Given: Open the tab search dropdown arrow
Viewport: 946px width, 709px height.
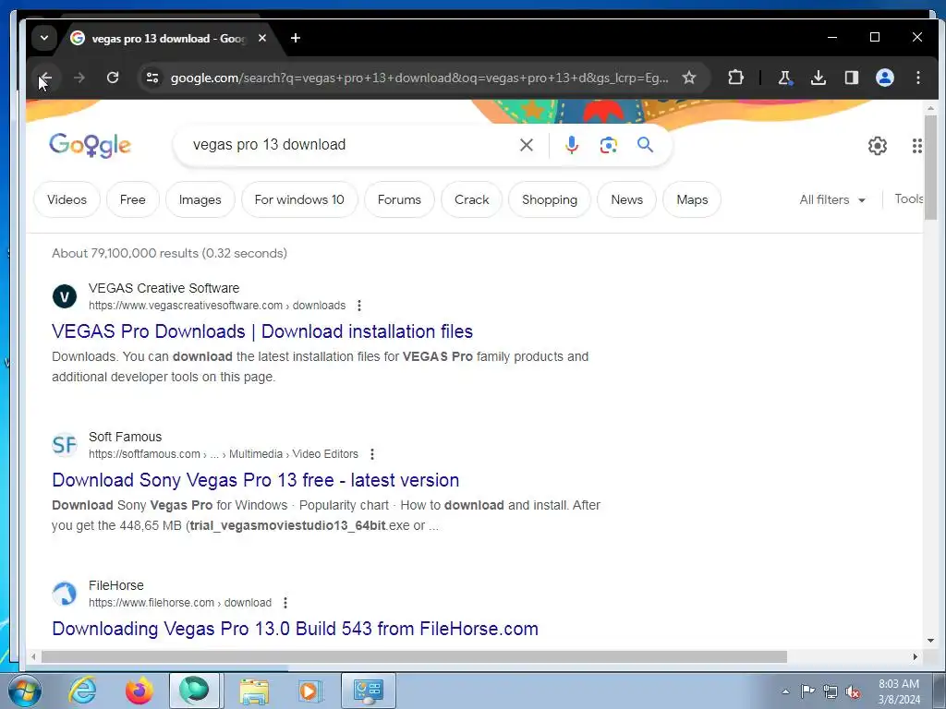Looking at the screenshot, I should click(x=44, y=38).
